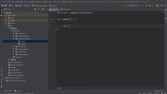Click line number 4 in gutter
The height and width of the screenshot is (94, 167).
coord(49,22)
